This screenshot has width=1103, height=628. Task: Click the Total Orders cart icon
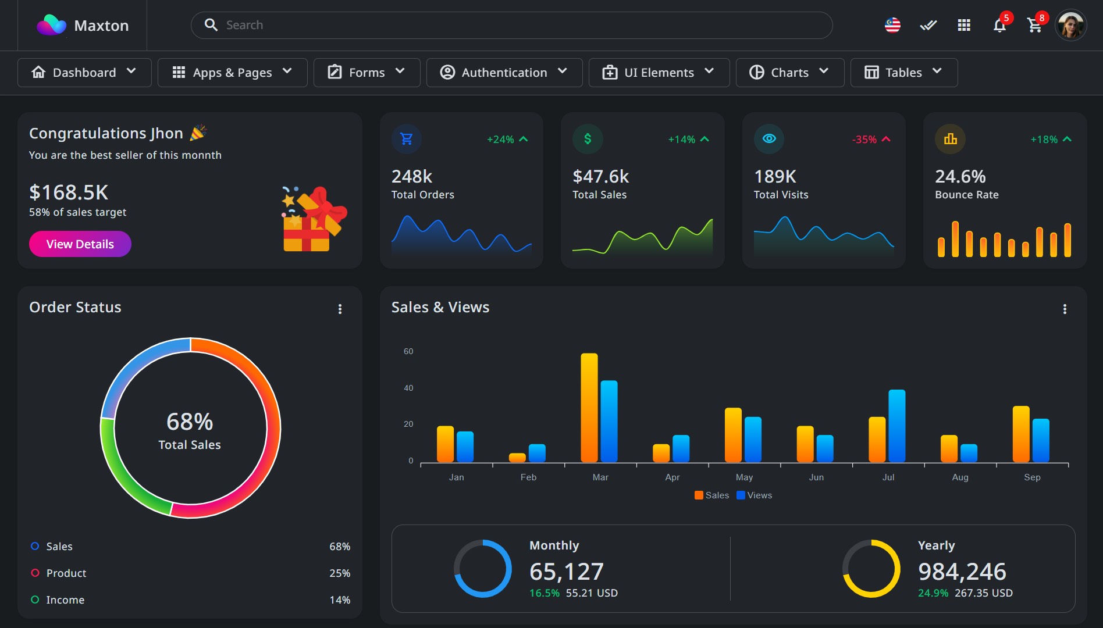click(407, 139)
